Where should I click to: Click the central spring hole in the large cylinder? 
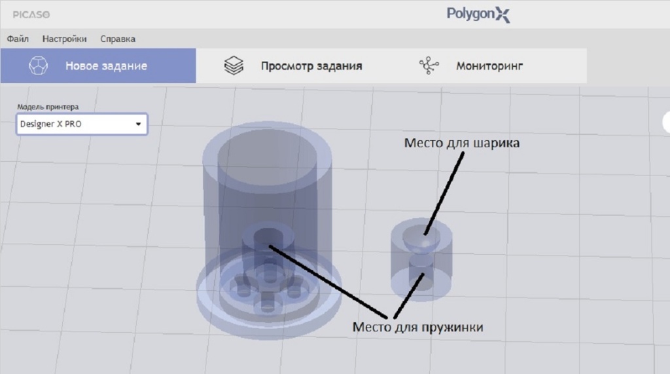click(266, 237)
